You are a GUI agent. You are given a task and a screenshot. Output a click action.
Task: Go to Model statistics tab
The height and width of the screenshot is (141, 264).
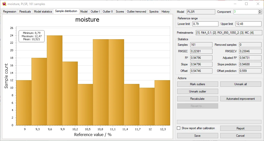point(43,12)
